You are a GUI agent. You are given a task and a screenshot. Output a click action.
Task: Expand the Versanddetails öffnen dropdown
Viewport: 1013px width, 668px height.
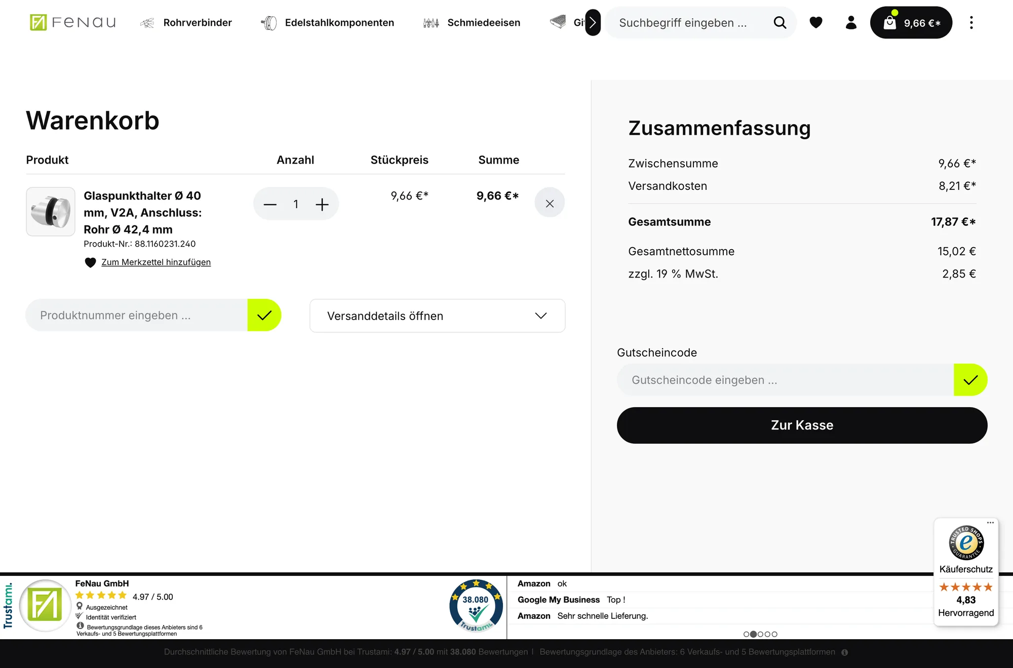click(x=437, y=316)
